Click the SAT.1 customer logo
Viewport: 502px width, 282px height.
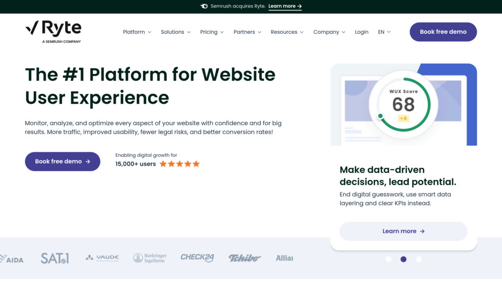55,258
